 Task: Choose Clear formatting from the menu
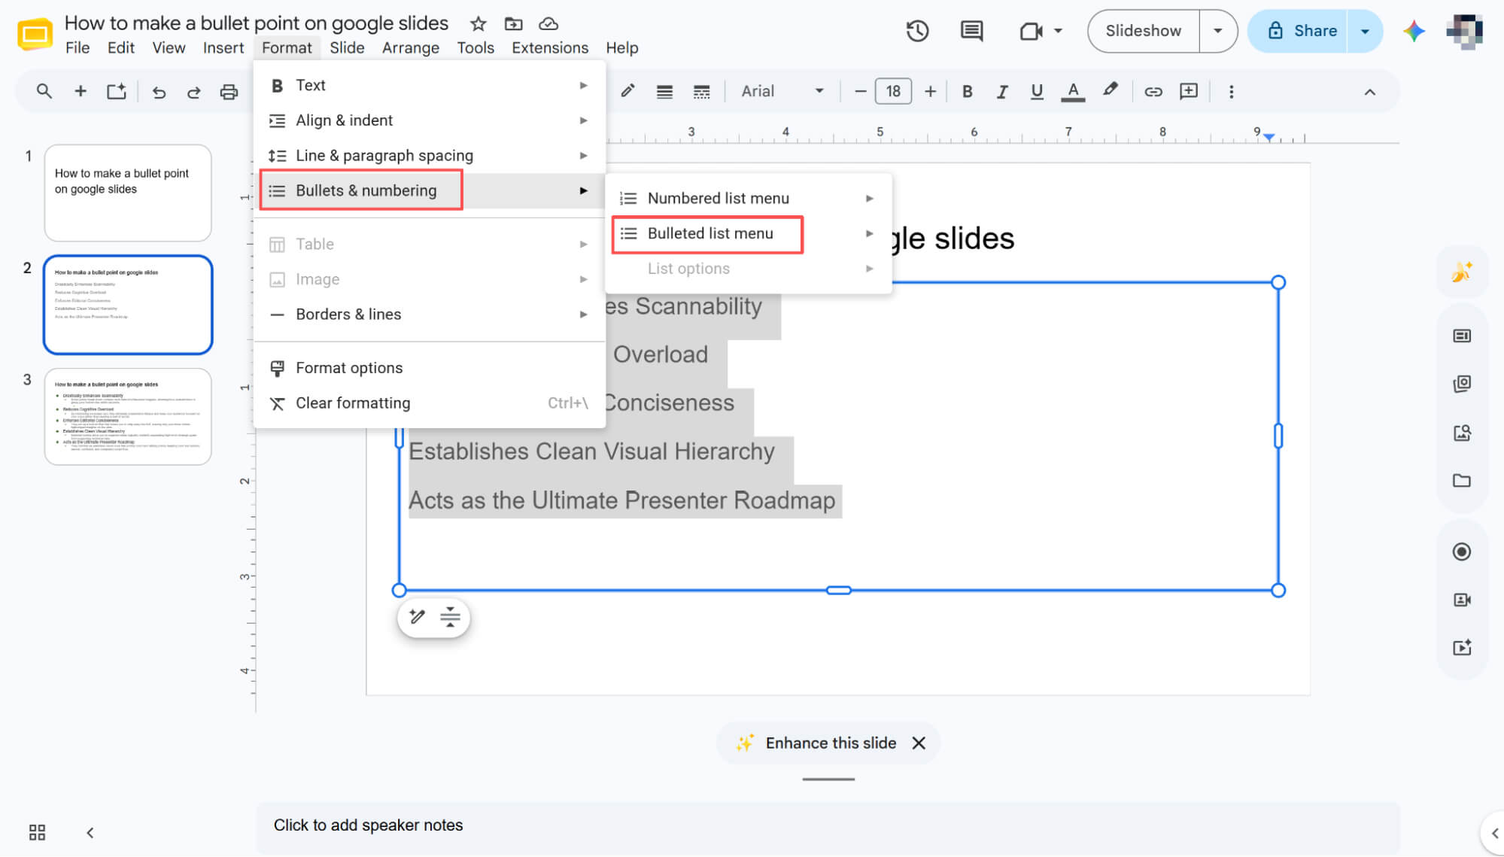click(429, 403)
